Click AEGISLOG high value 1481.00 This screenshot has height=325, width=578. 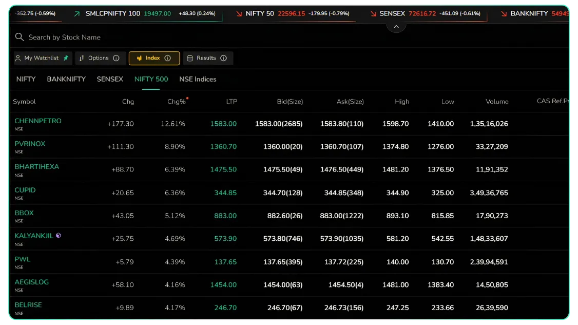click(396, 285)
